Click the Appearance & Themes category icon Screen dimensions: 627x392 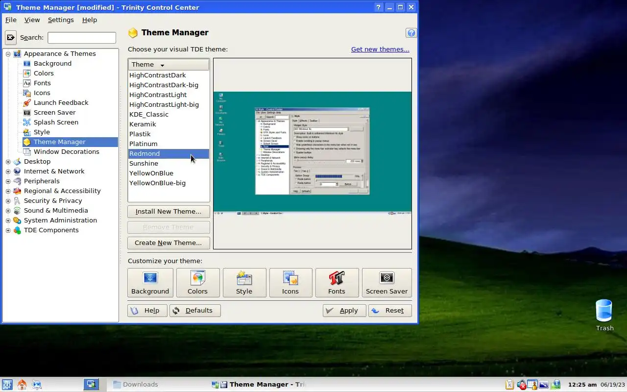(x=17, y=53)
